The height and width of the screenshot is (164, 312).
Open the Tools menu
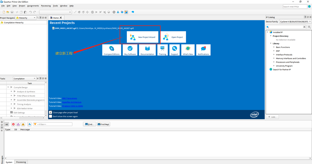55,6
